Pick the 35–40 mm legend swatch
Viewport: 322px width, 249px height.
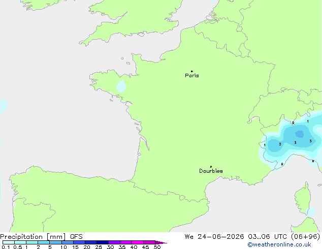(126, 242)
